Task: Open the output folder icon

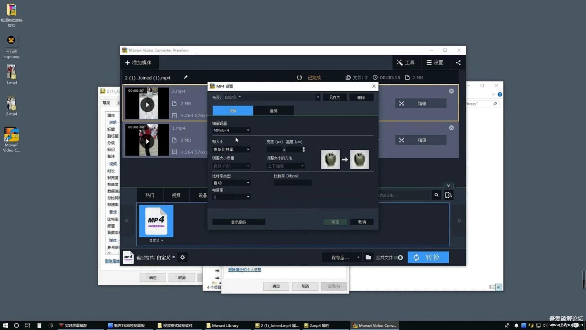Action: click(x=368, y=257)
